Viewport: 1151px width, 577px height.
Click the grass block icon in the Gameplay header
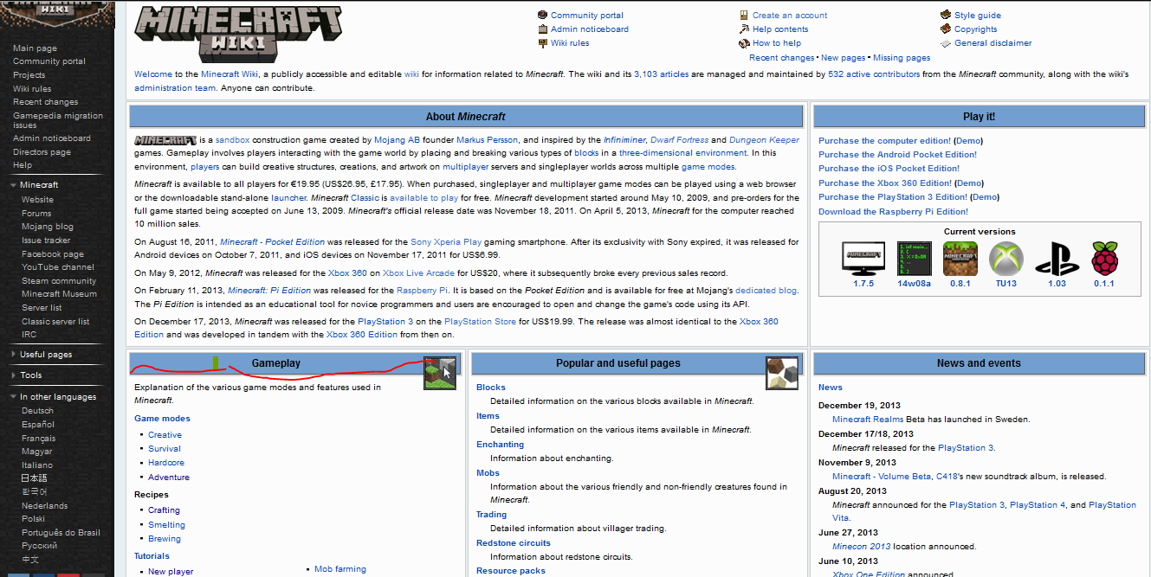tap(440, 373)
